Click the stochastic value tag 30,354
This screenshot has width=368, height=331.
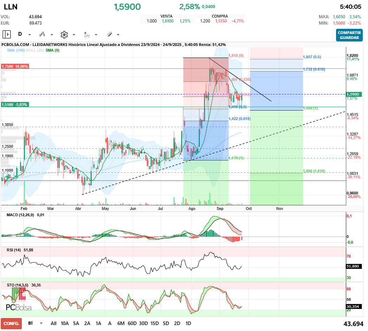tap(354, 306)
